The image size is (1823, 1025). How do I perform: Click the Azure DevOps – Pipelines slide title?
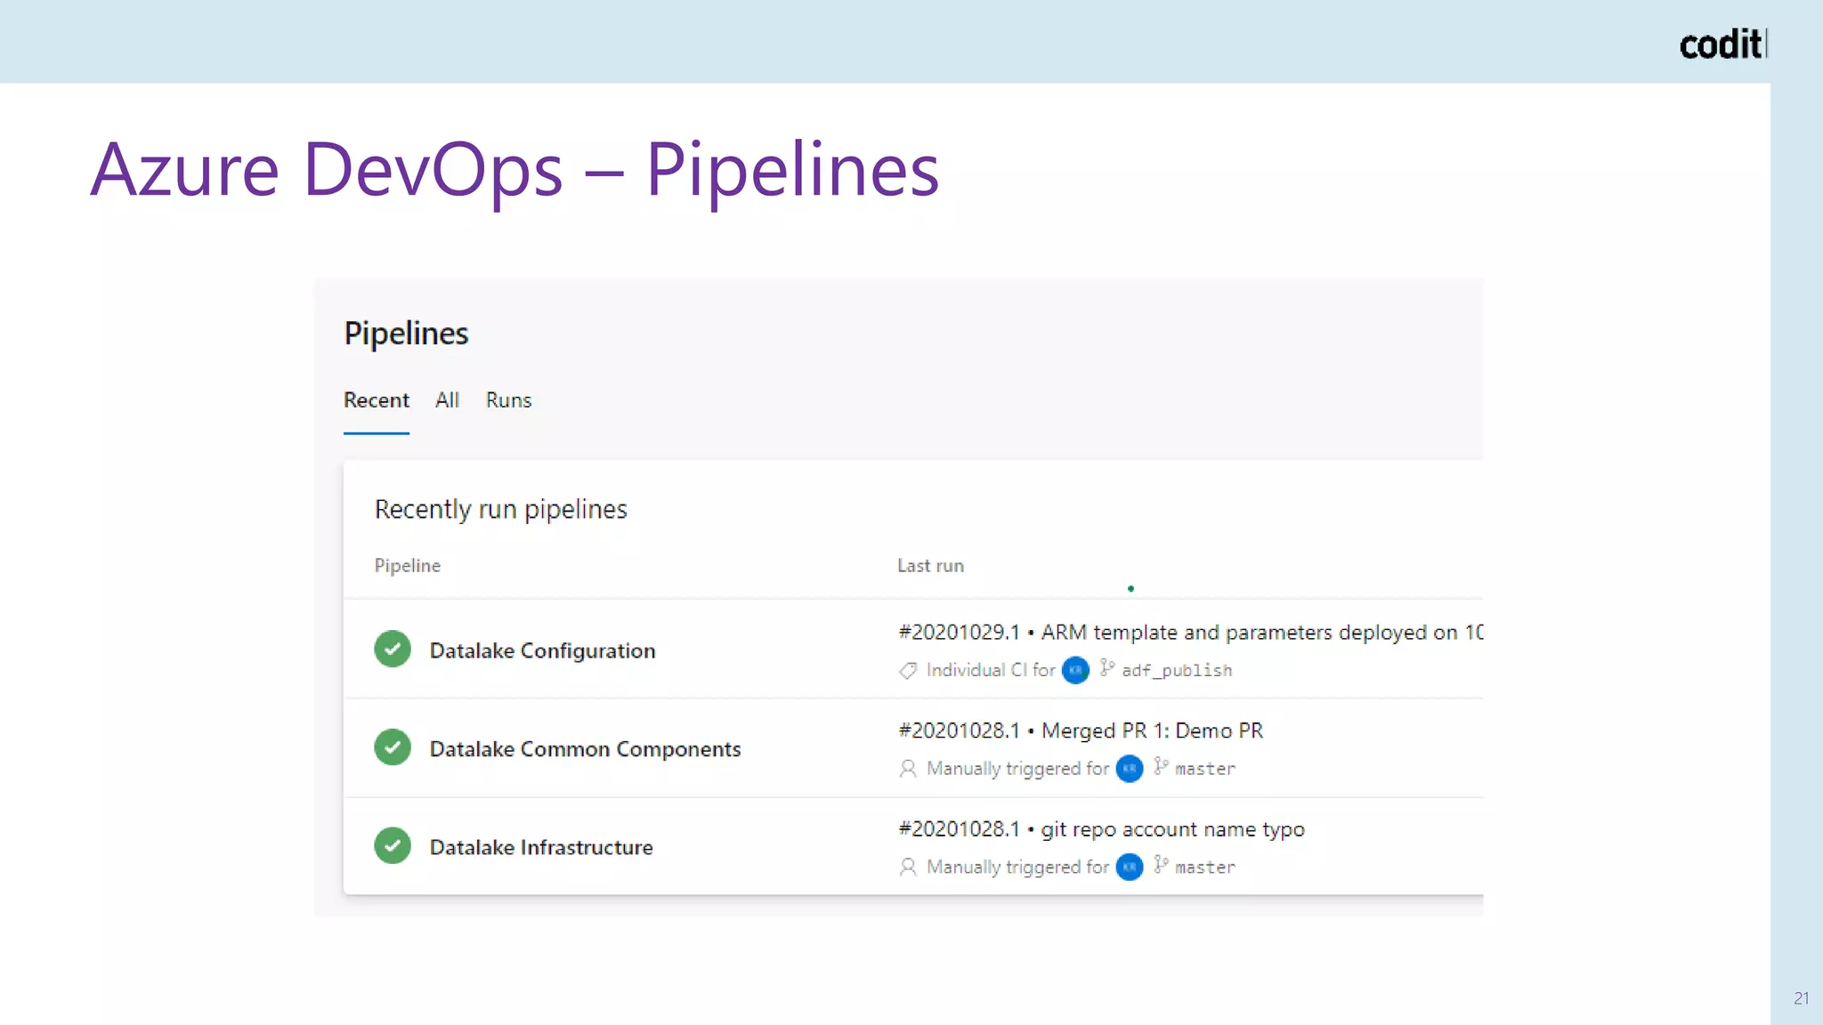[x=514, y=169]
